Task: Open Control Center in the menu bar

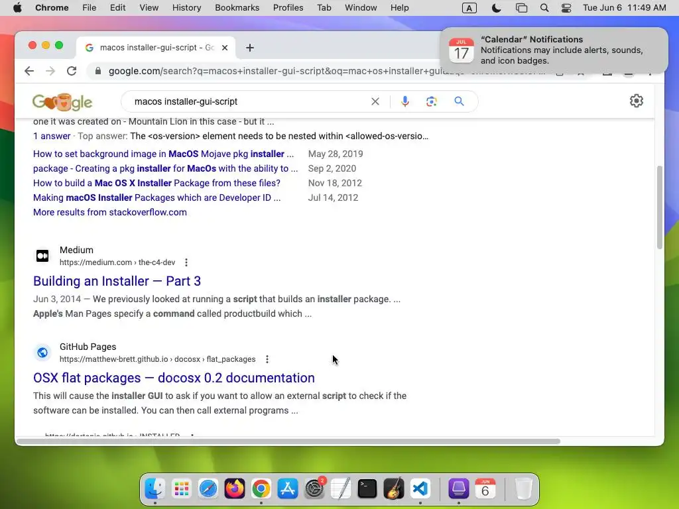Action: (x=566, y=8)
